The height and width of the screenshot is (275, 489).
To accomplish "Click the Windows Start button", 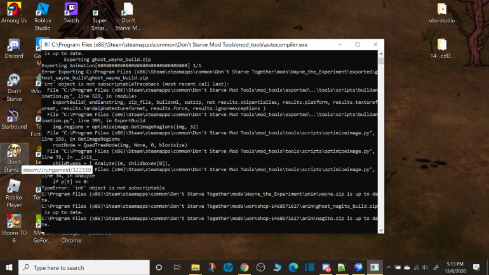I will pos(9,267).
